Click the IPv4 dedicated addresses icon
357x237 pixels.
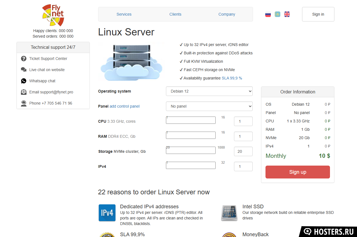click(107, 213)
